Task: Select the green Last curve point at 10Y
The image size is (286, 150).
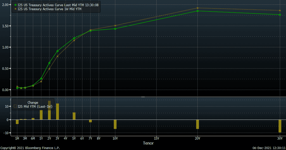Action: [115, 29]
